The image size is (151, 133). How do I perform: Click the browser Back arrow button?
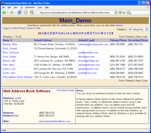[4, 12]
